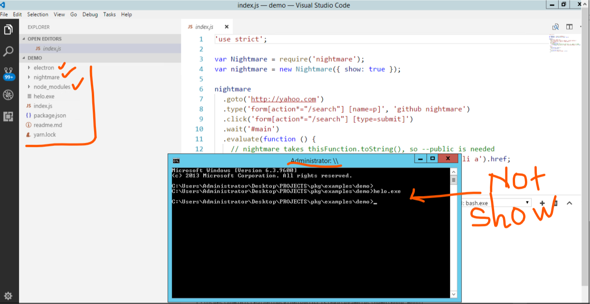
Task: Click the split editor icon
Action: (569, 27)
